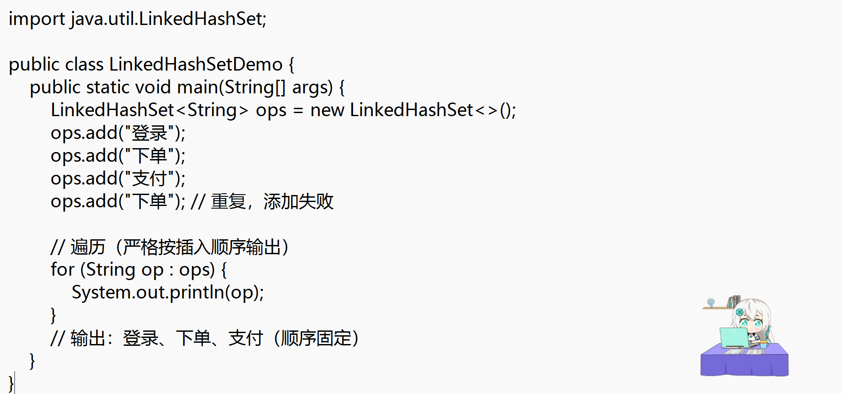The height and width of the screenshot is (394, 842).
Task: Click the 输出 comment with 顺序固定
Action: pos(205,338)
